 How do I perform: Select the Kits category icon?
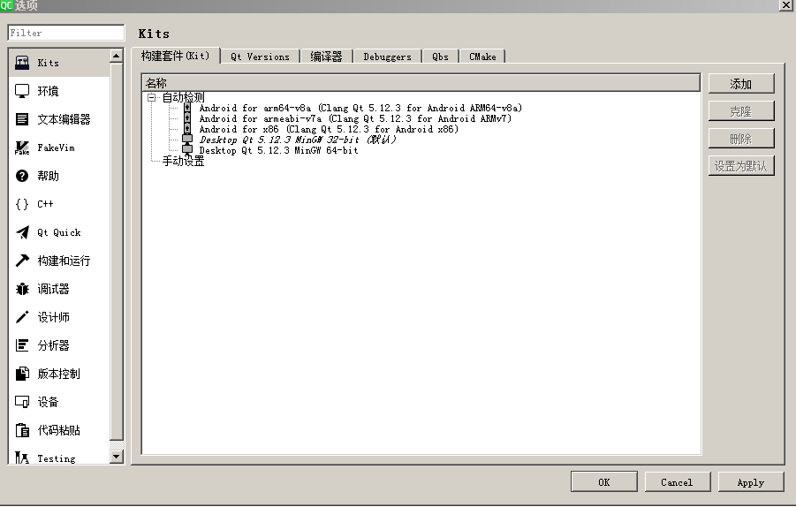coord(22,63)
